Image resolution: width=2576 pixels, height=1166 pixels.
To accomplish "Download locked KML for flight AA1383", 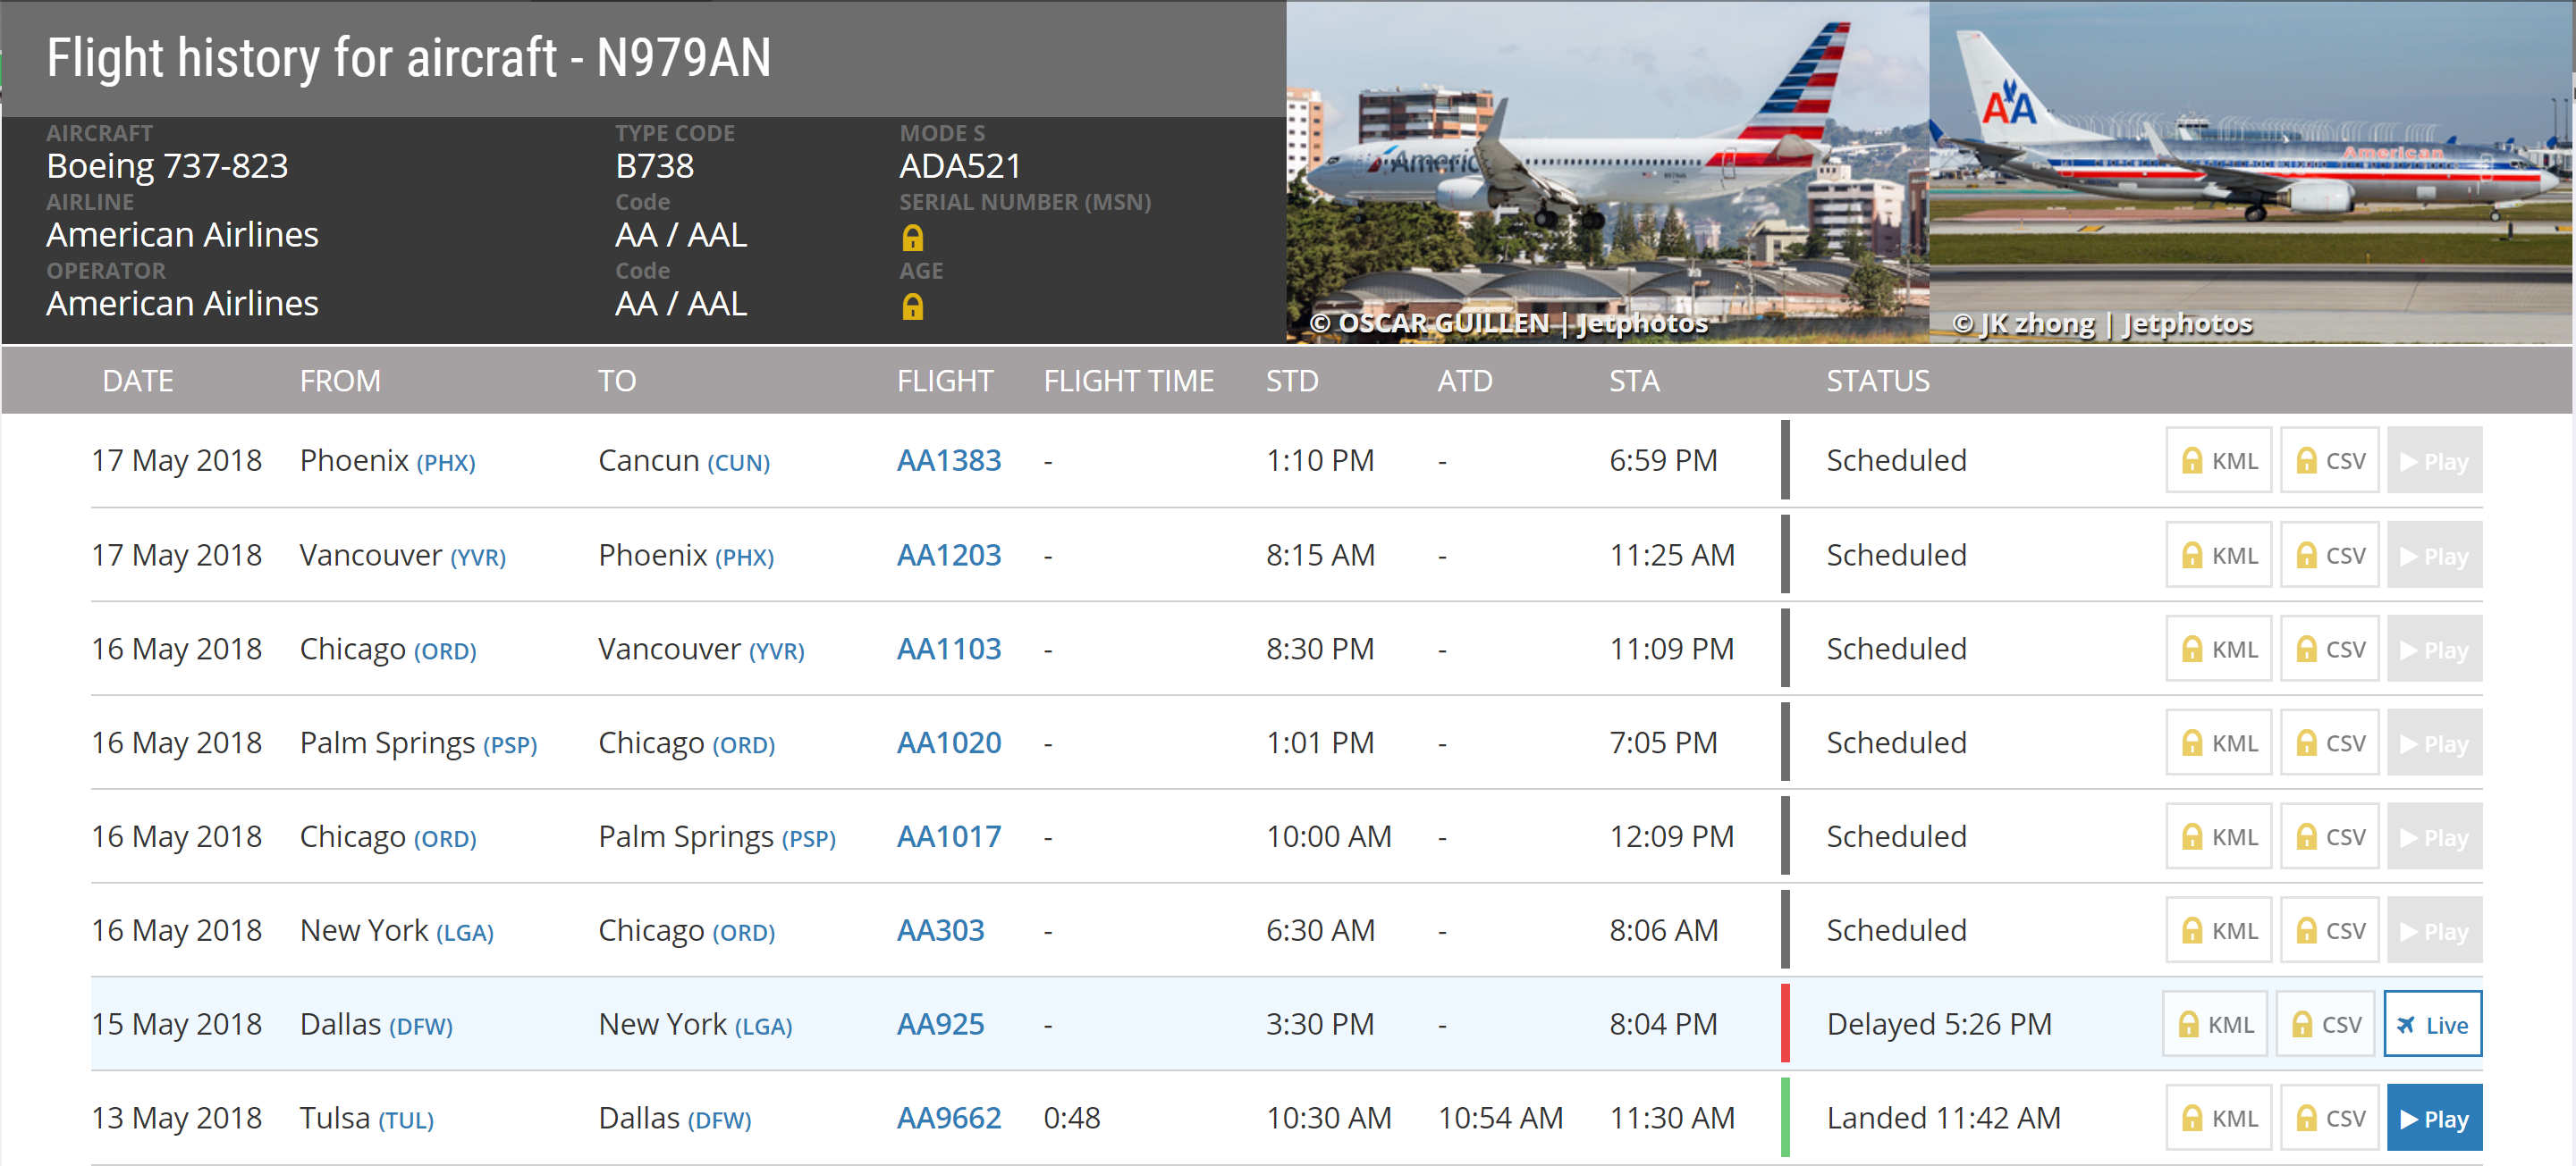I will tap(2218, 461).
